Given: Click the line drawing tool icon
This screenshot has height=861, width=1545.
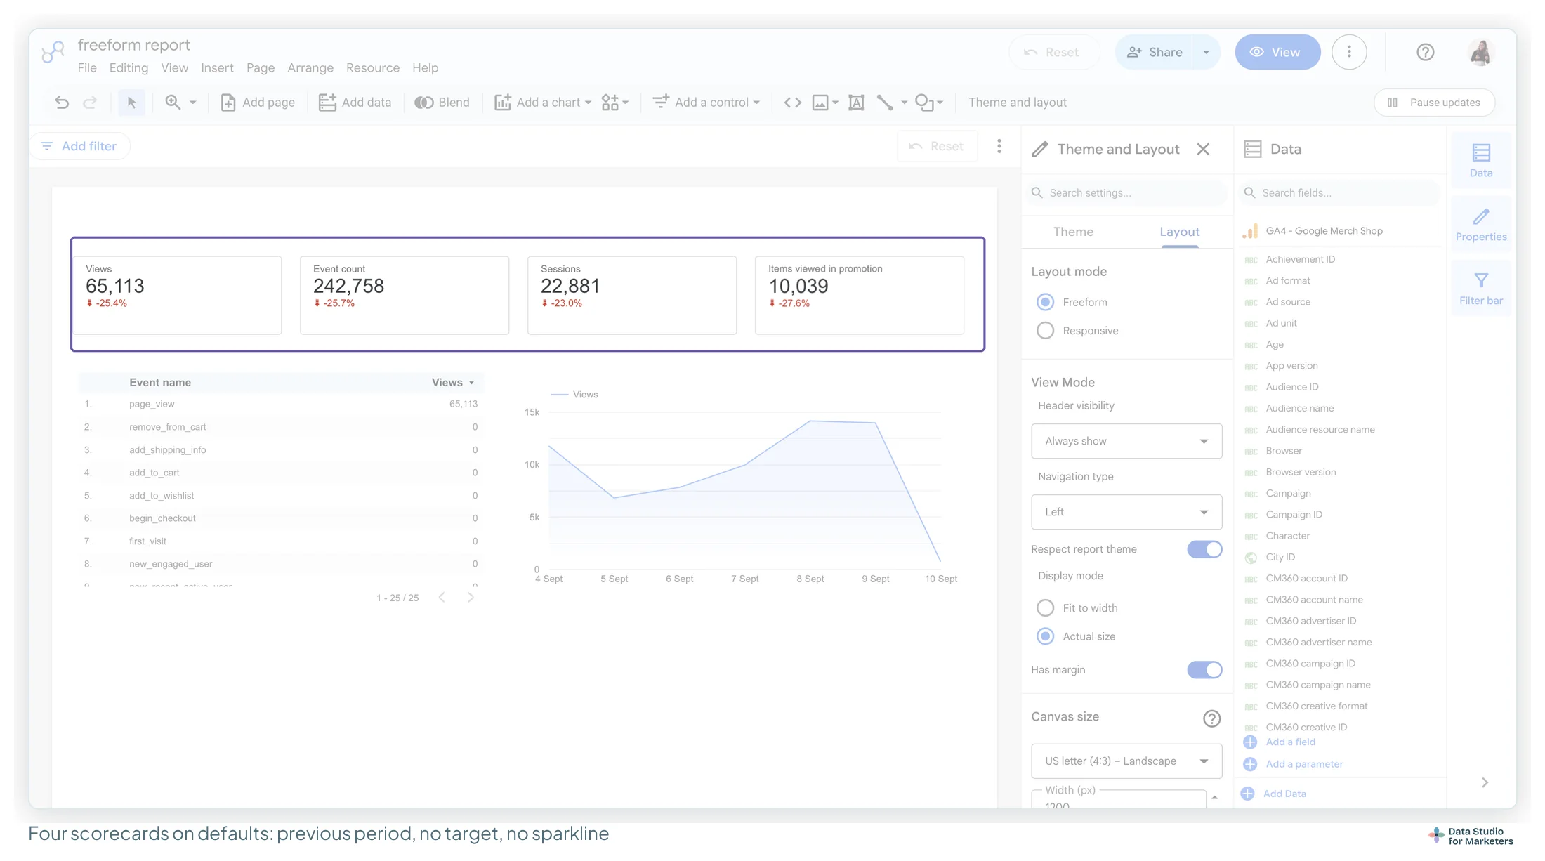Looking at the screenshot, I should (885, 103).
